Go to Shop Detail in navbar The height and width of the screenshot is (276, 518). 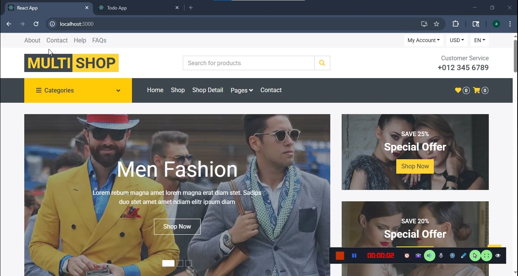pos(207,90)
